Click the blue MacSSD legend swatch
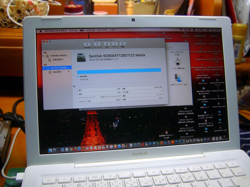This screenshot has width=250, height=187. pyautogui.click(x=78, y=76)
